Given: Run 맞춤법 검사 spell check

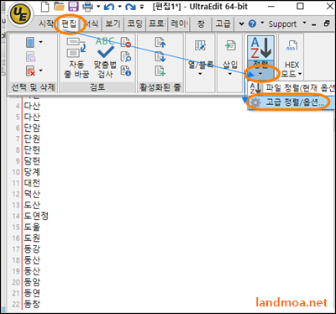Looking at the screenshot, I should pyautogui.click(x=105, y=58).
